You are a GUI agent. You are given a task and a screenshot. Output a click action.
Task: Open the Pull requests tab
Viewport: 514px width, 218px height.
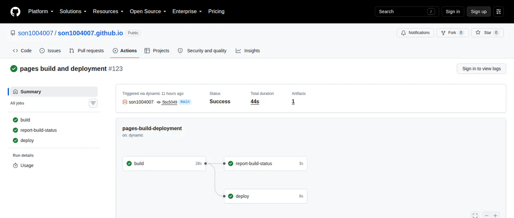[x=86, y=50]
